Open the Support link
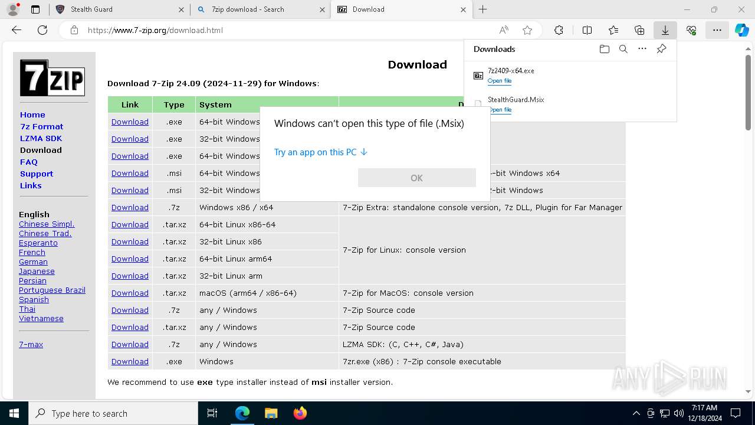This screenshot has height=425, width=755. [37, 174]
